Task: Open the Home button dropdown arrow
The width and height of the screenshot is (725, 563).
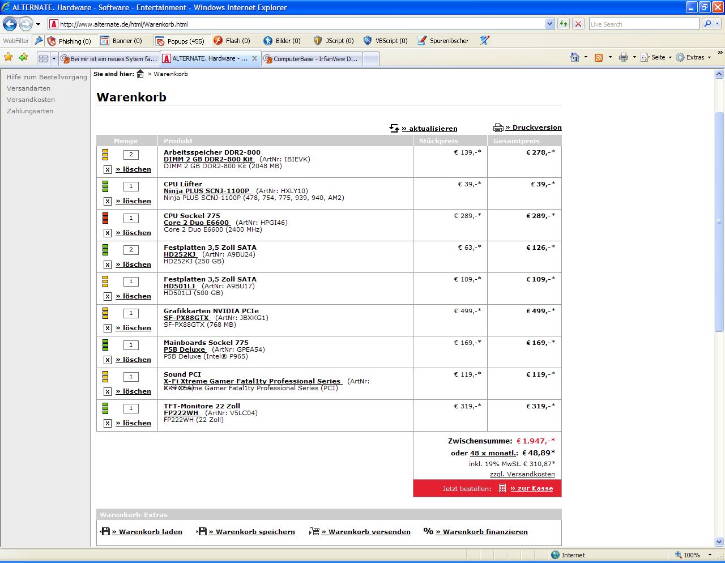Action: (586, 57)
